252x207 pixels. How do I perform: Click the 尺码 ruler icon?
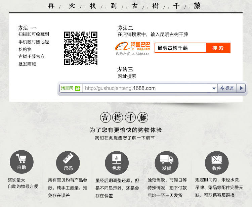(68, 163)
